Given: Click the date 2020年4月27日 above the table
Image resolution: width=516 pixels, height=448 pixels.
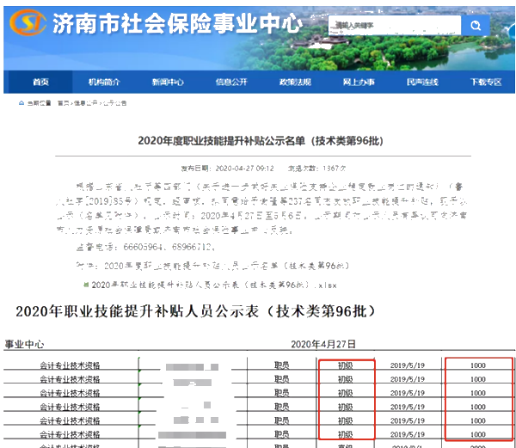Looking at the screenshot, I should point(323,344).
